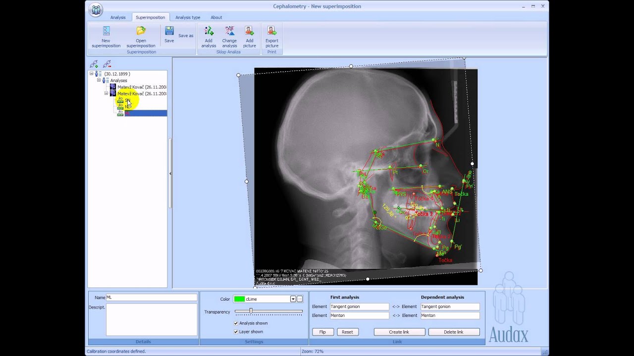Open the About tab
This screenshot has width=634, height=356.
coord(216,17)
